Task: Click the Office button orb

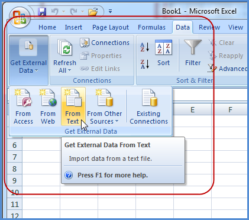Action: coord(20,18)
